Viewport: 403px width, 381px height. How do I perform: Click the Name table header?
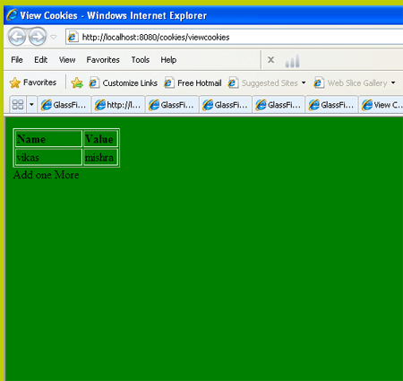(x=48, y=139)
